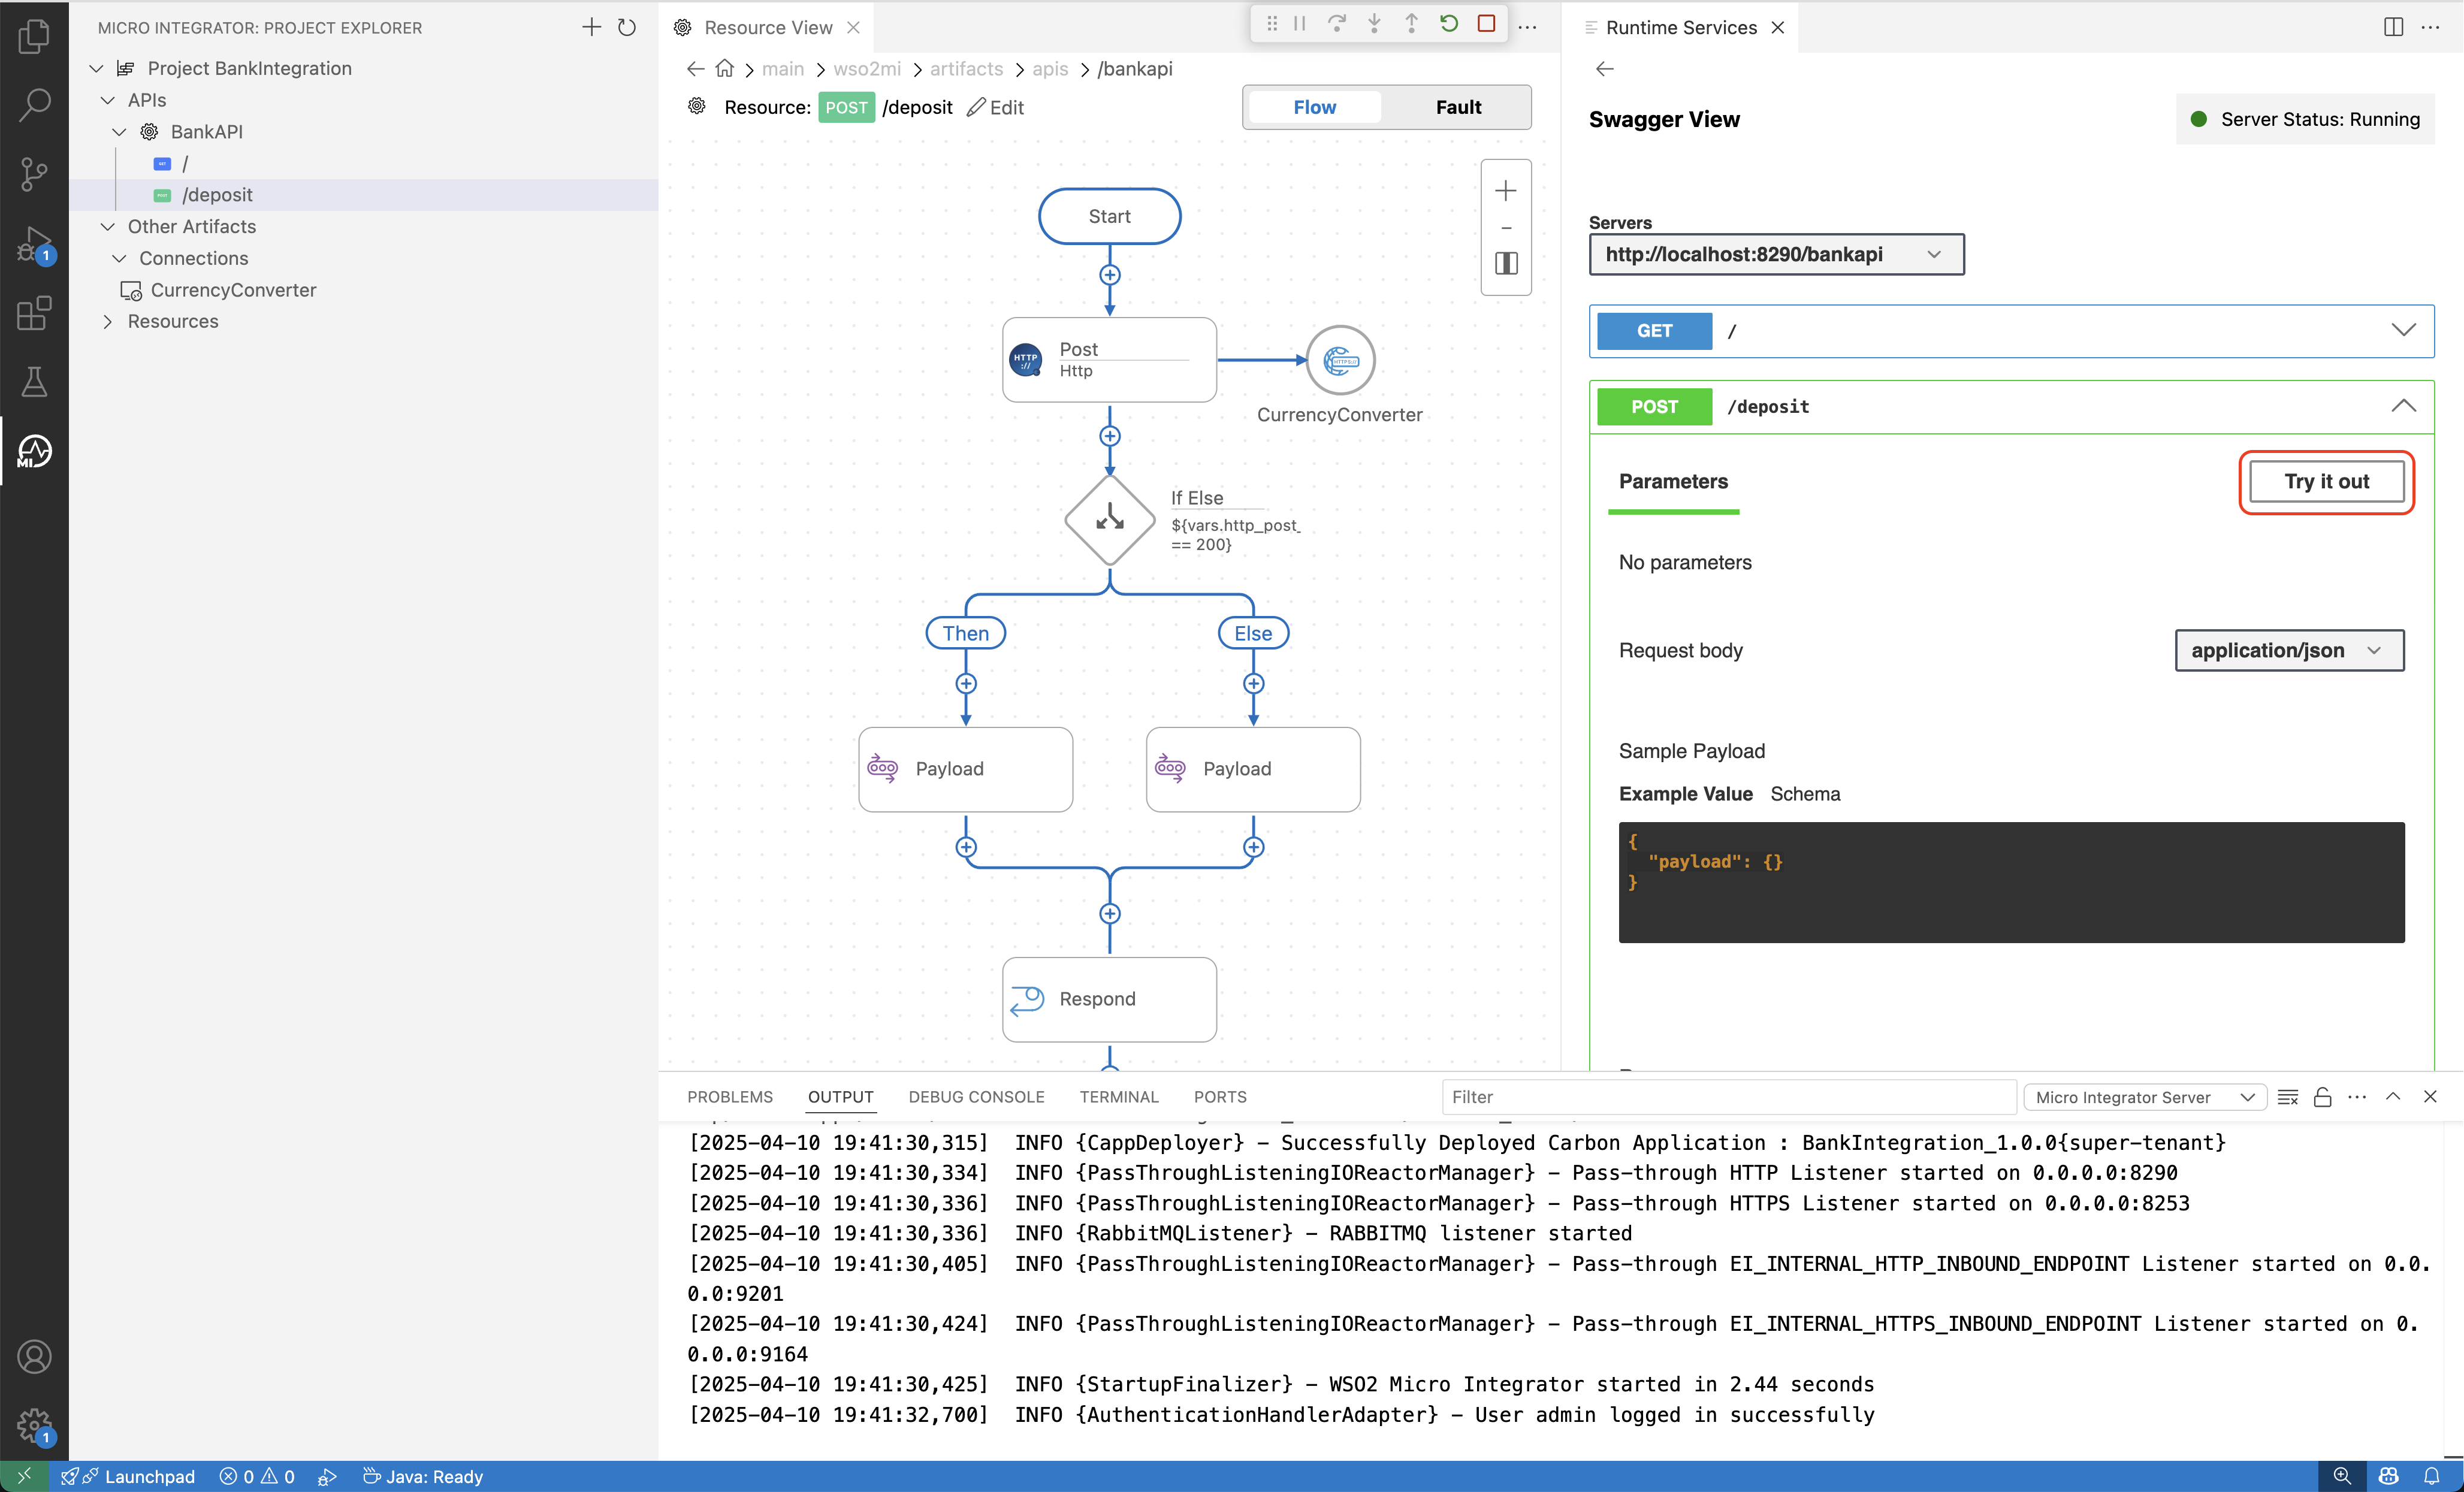Collapse the Project BankIntegration tree
Image resolution: width=2464 pixels, height=1492 pixels.
coord(96,68)
